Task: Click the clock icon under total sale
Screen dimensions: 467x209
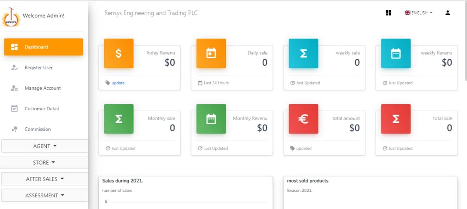Action: (x=385, y=148)
